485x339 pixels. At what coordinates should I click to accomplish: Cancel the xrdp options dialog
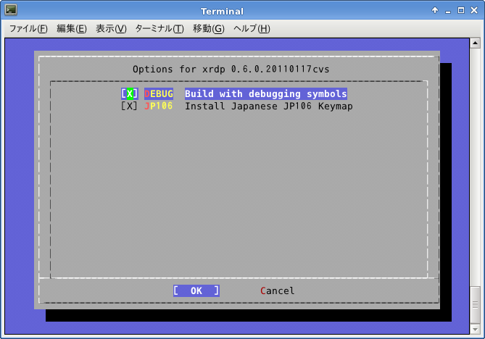point(277,290)
